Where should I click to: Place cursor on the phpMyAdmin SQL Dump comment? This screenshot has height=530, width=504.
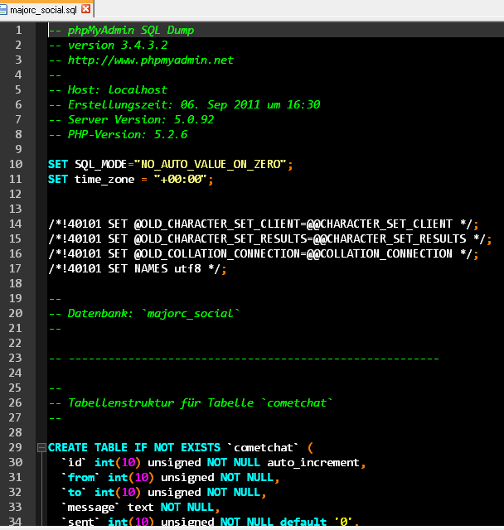(121, 31)
